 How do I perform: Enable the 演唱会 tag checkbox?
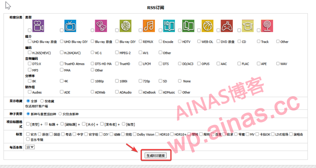pos(291,134)
